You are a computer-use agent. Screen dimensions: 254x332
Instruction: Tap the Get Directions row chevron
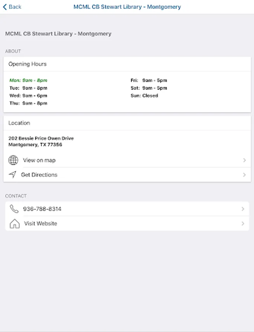point(244,175)
